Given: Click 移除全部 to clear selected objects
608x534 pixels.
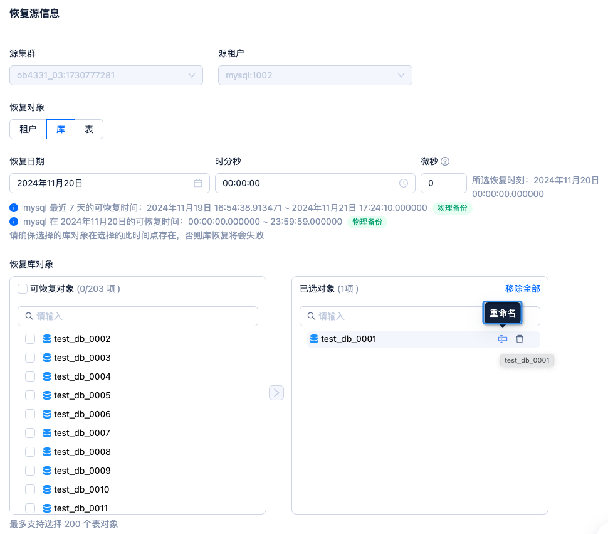Looking at the screenshot, I should pyautogui.click(x=522, y=289).
